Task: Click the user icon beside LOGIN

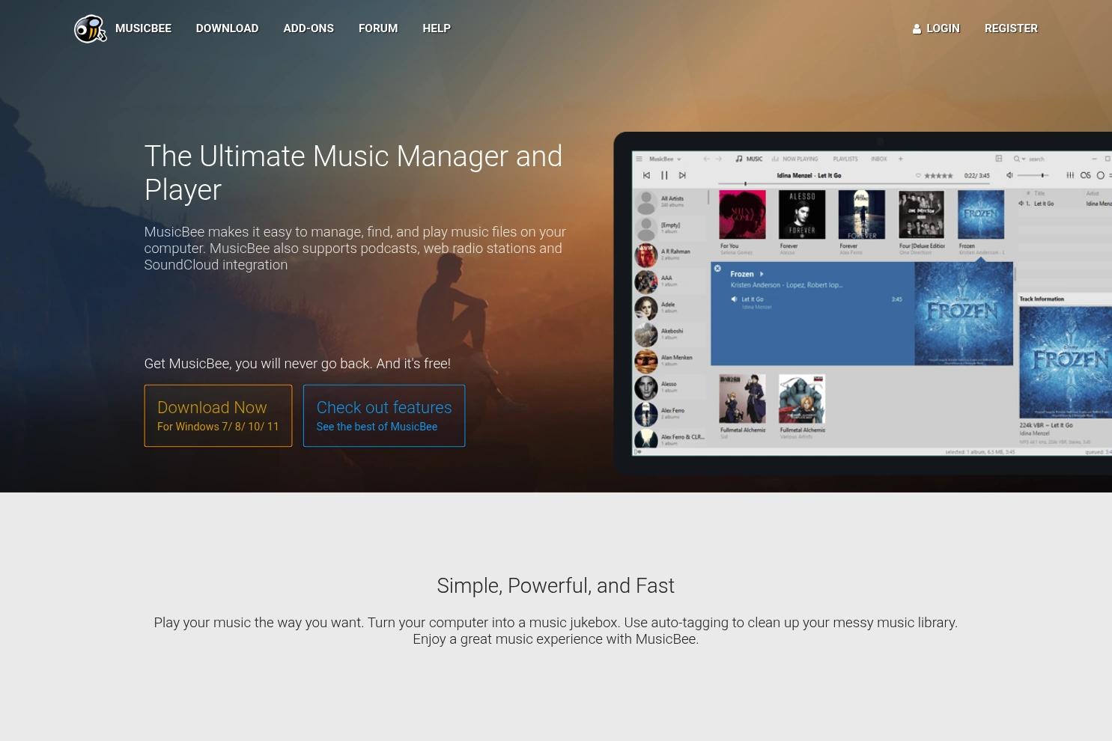Action: coord(917,28)
